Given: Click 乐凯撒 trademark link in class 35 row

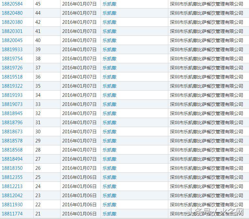Looking at the screenshot, I should [x=109, y=86].
